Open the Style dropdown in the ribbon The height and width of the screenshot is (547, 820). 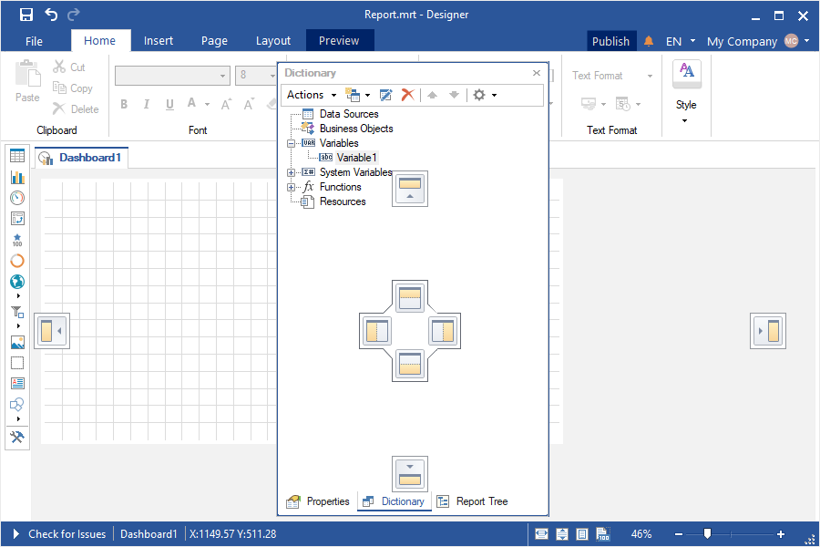685,111
